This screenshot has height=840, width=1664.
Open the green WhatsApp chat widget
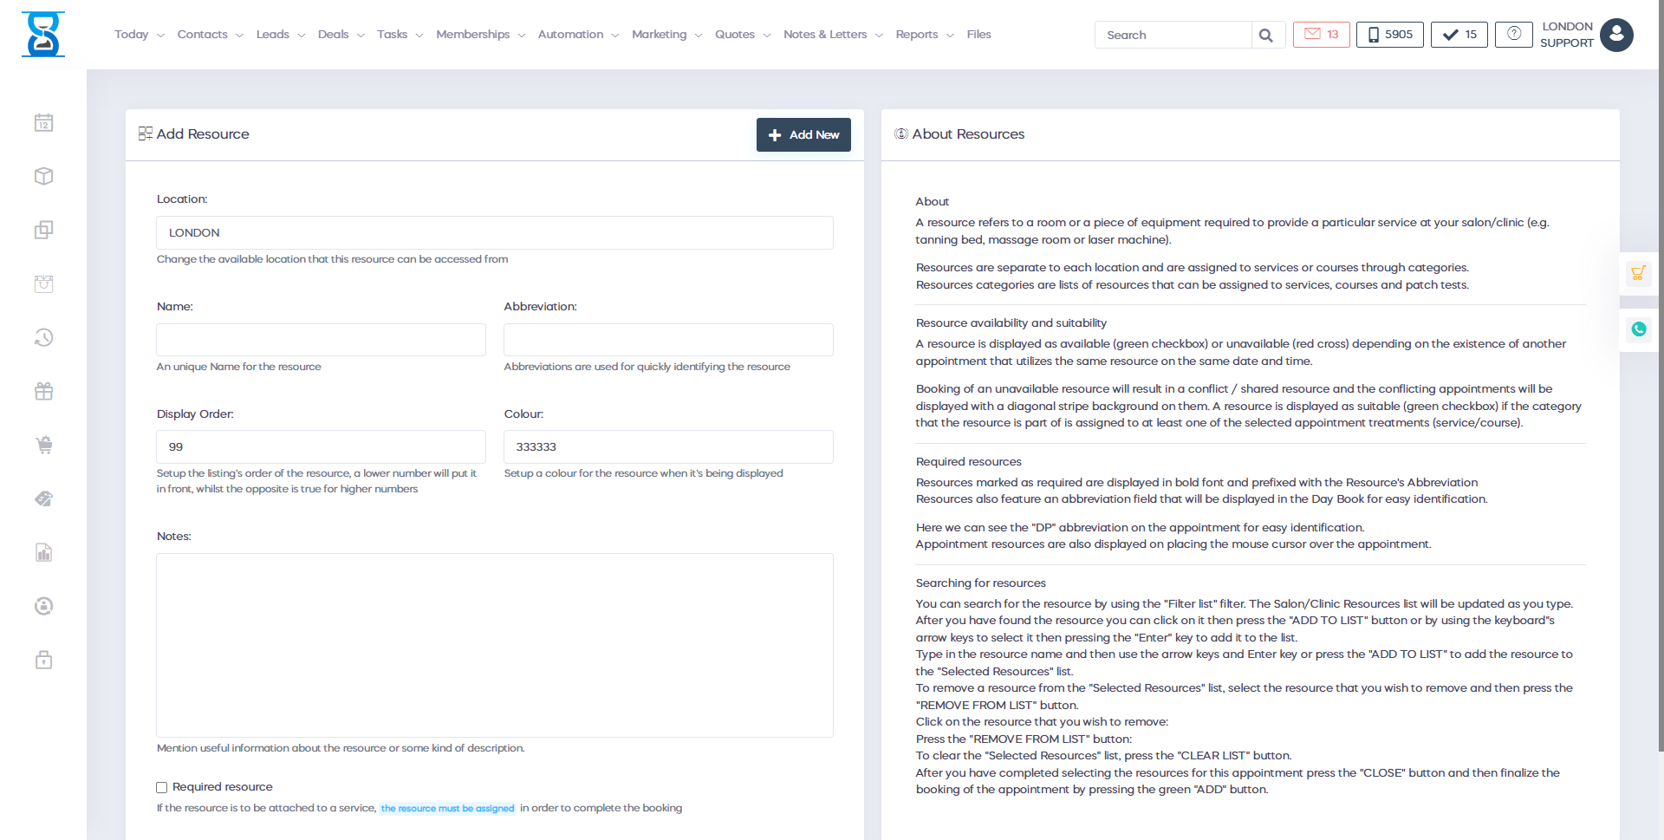(1638, 329)
